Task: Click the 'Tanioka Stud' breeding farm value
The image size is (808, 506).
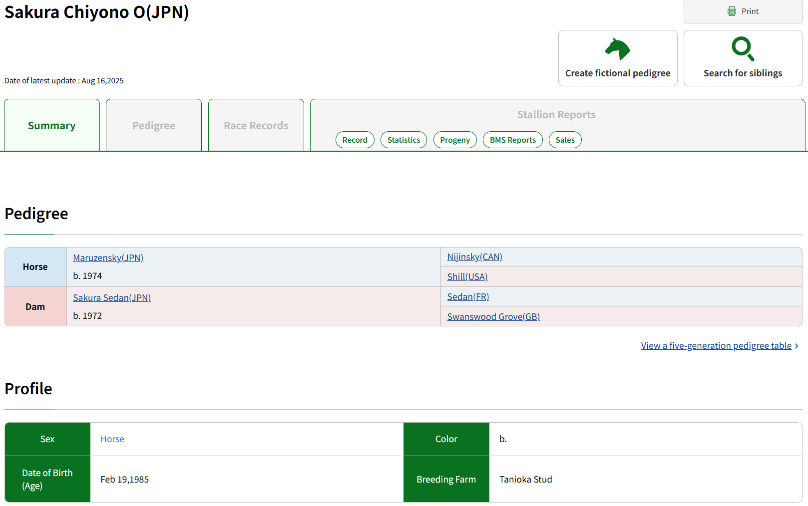Action: click(x=526, y=480)
